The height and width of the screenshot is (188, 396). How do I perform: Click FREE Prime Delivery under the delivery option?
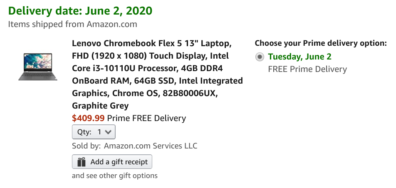click(x=307, y=69)
